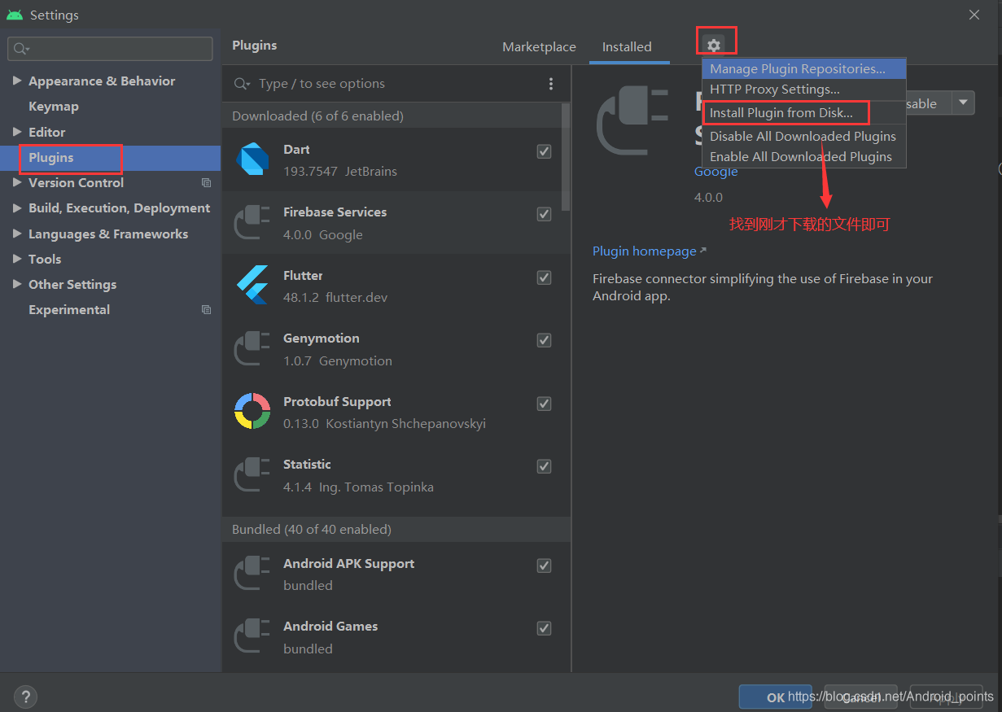Image resolution: width=1002 pixels, height=712 pixels.
Task: Choose Disable All Downloaded Plugins
Action: [x=804, y=137]
